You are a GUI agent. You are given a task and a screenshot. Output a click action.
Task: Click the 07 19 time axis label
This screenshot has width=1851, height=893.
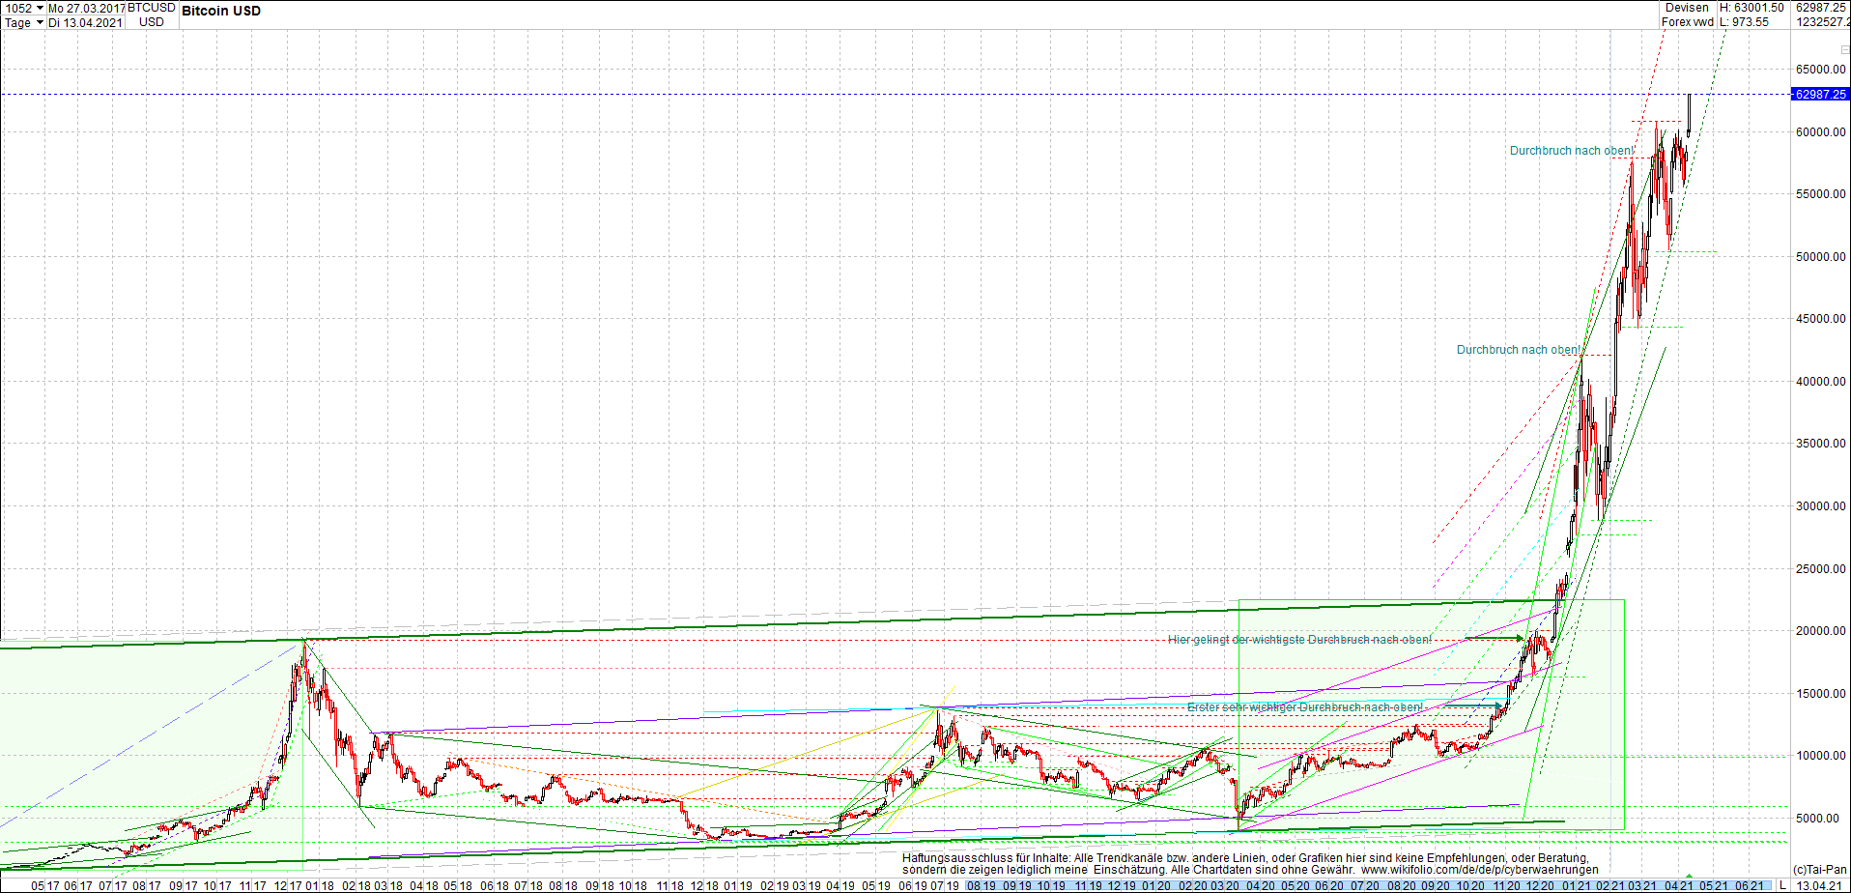[946, 885]
